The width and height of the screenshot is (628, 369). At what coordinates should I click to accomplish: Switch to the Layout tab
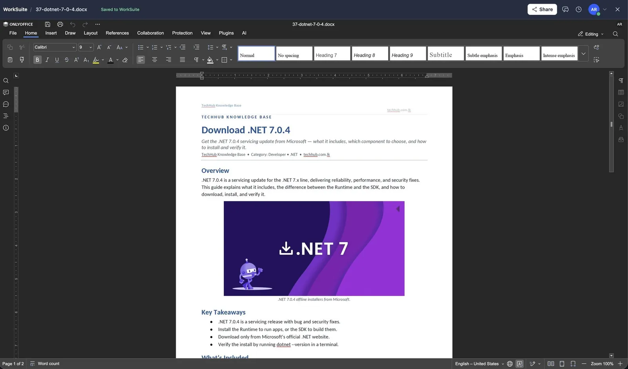91,33
